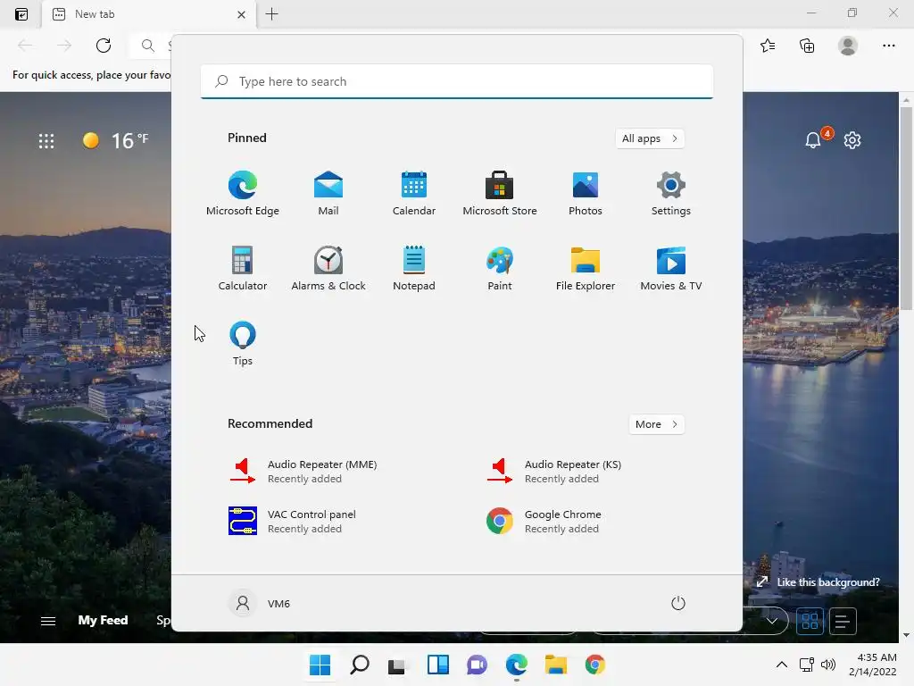
Task: Refresh the Edge page
Action: (104, 46)
